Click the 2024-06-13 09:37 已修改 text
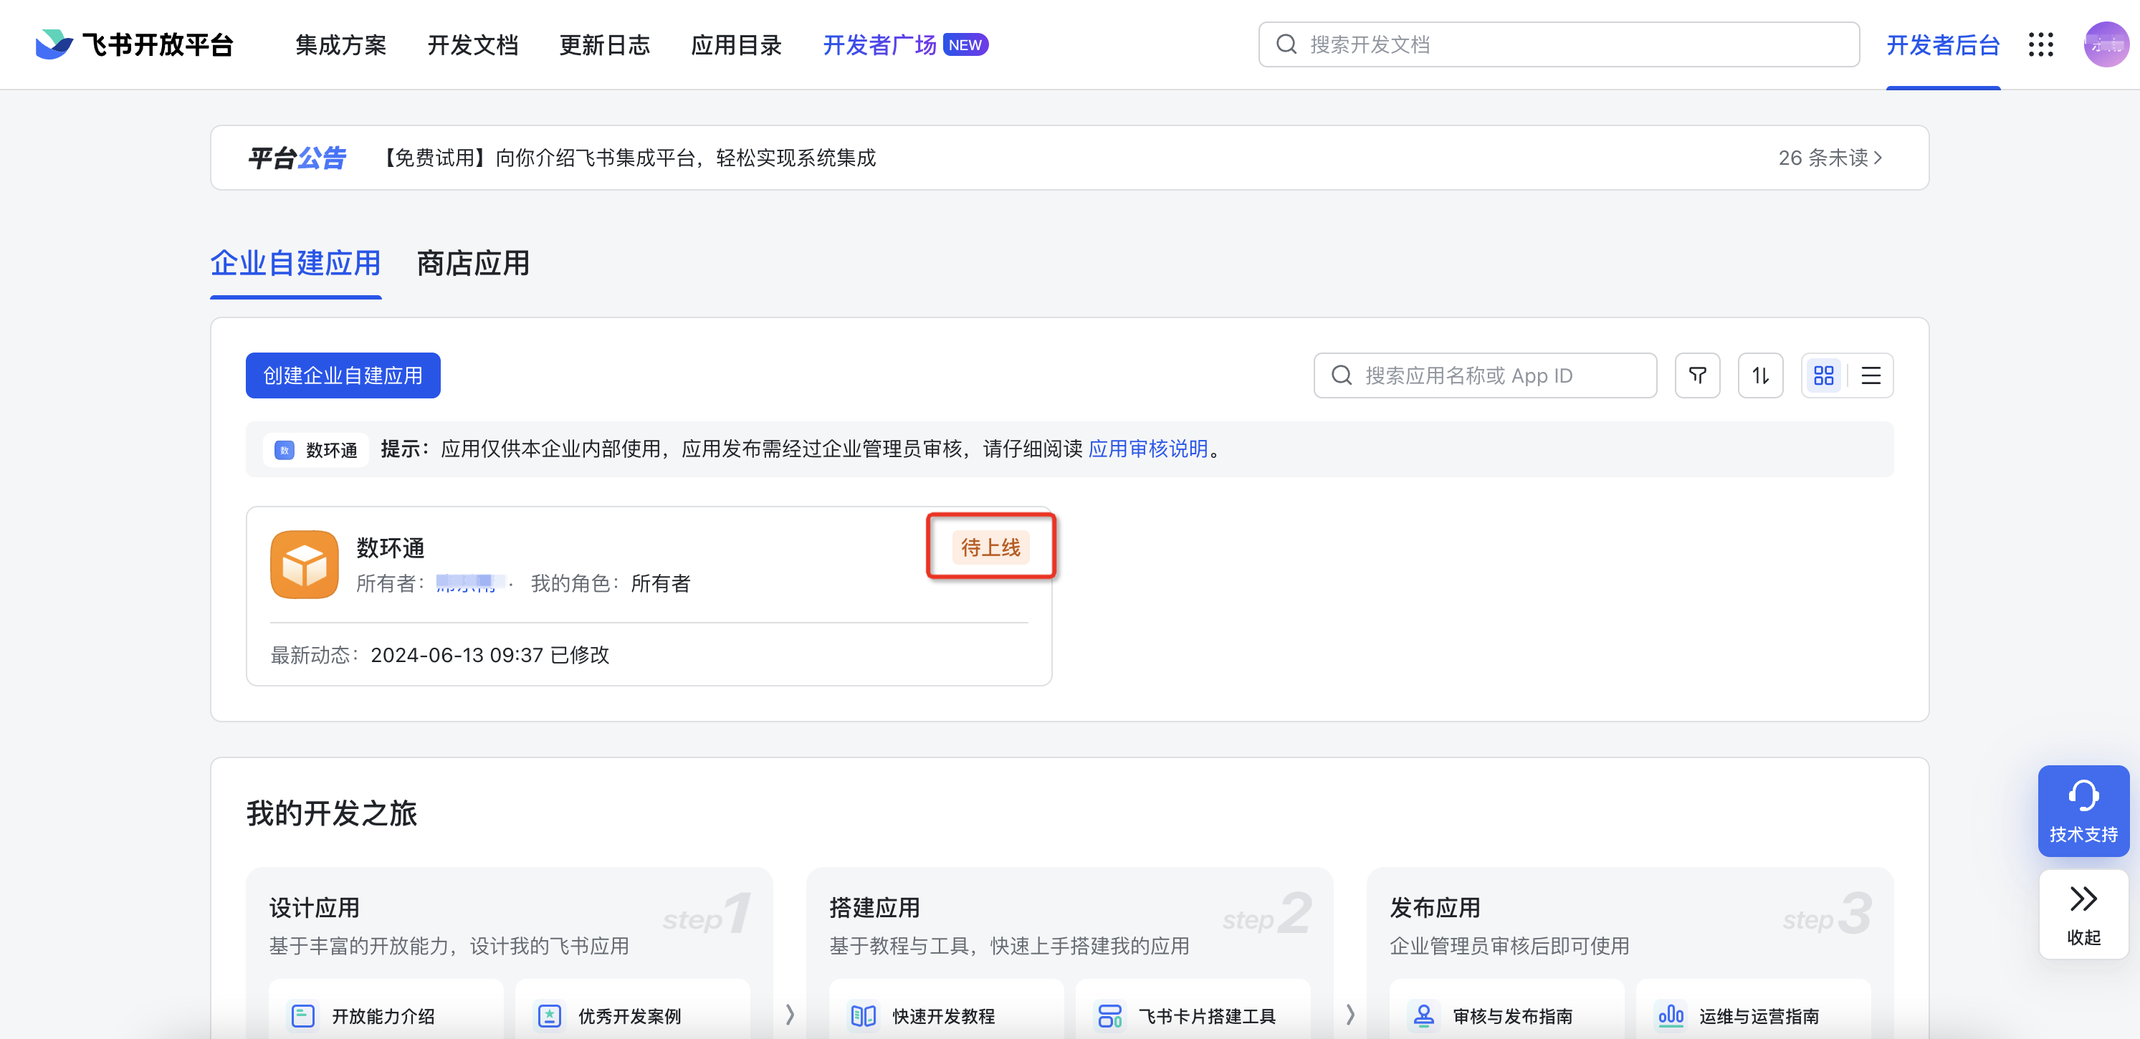 pyautogui.click(x=489, y=654)
